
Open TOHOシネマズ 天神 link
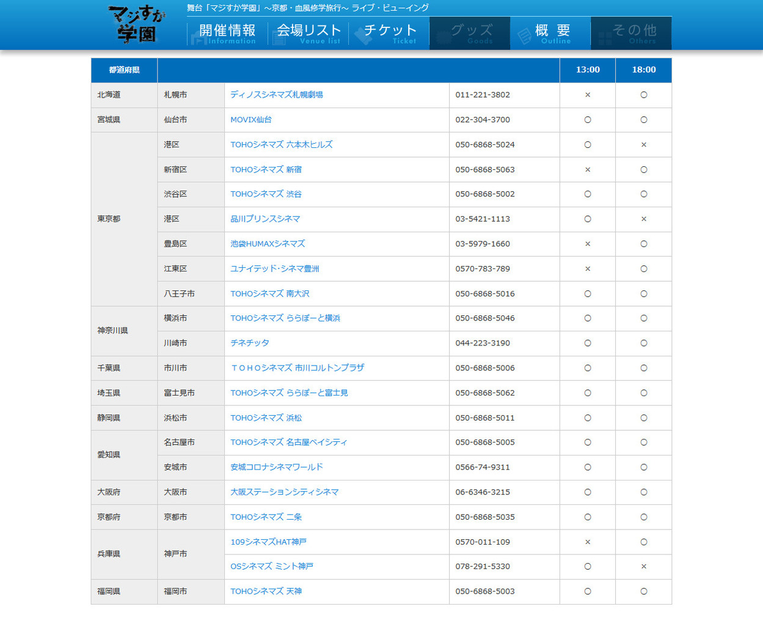[266, 591]
